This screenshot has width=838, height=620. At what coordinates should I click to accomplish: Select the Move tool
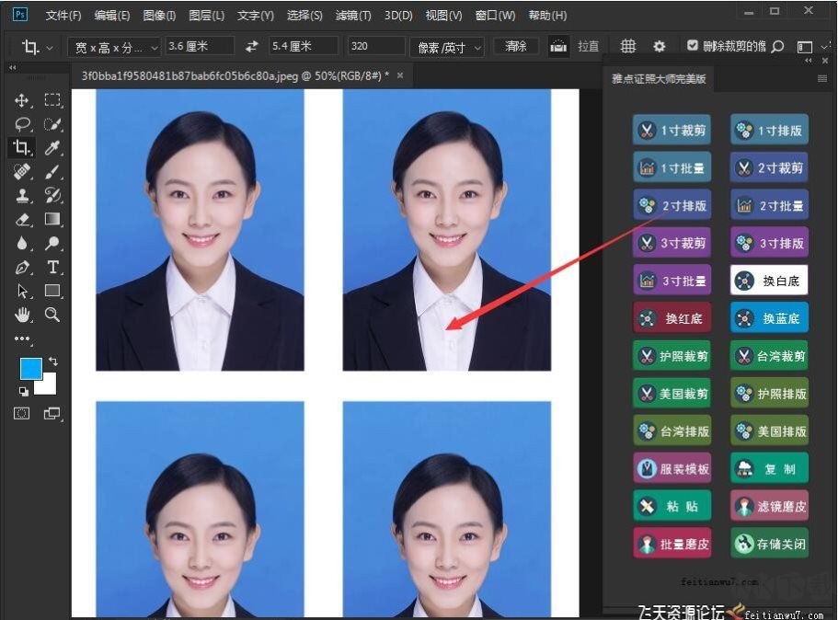[22, 100]
